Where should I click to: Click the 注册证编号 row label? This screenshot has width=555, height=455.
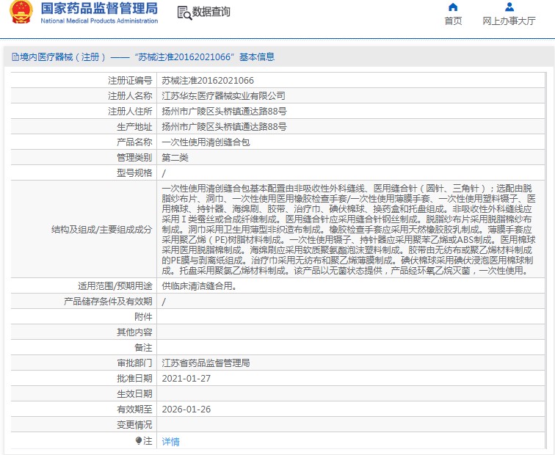tap(130, 81)
